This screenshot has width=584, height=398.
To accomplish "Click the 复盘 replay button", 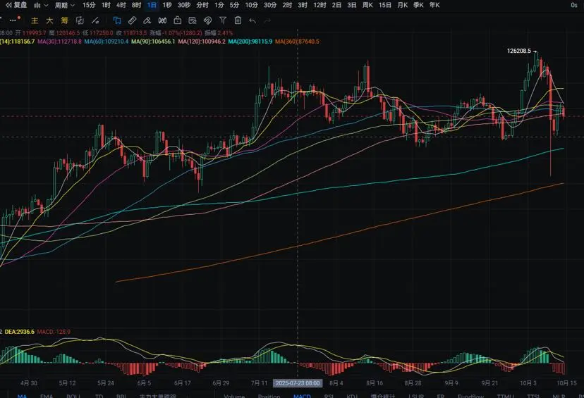I will (x=17, y=5).
